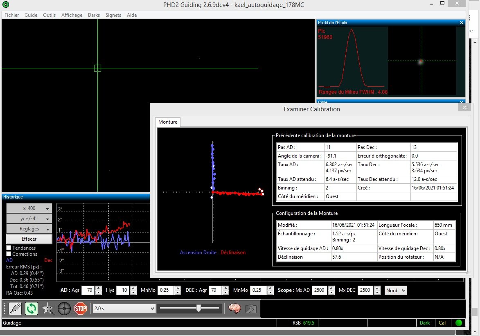Click the DEC MnMo 0.25 field
The height and width of the screenshot is (336, 480).
pyautogui.click(x=258, y=290)
